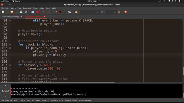
Task: Click 'encoding: UTF-8' in the status bar
Action: [57, 100]
